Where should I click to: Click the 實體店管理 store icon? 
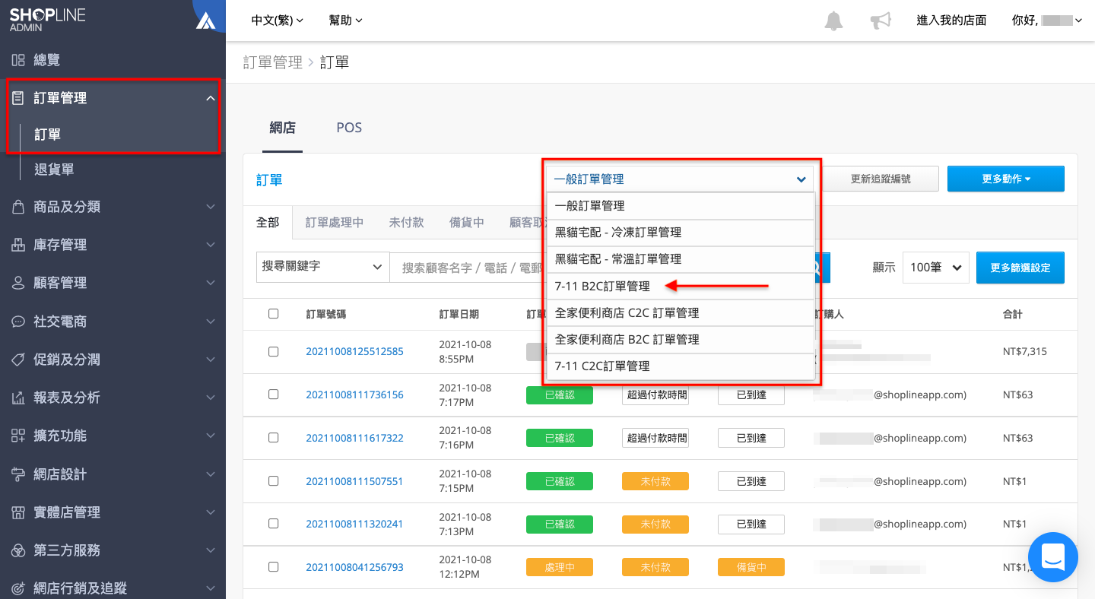tap(18, 512)
